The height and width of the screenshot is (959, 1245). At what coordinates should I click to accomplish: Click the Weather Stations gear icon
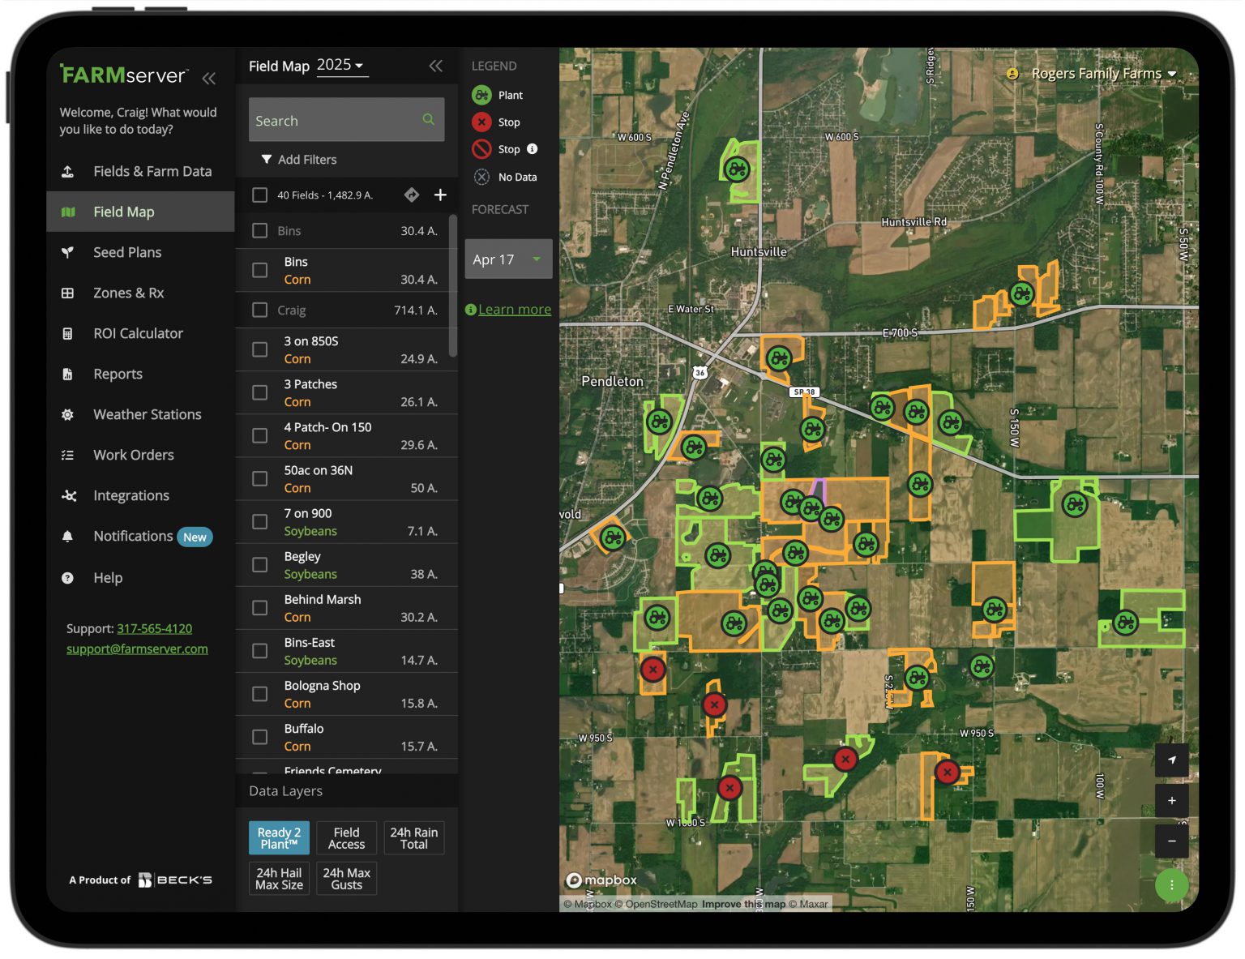68,414
